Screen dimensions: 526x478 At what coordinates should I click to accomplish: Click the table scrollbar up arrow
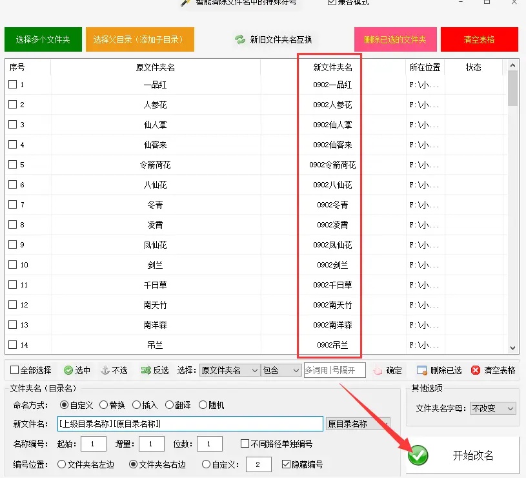point(512,65)
